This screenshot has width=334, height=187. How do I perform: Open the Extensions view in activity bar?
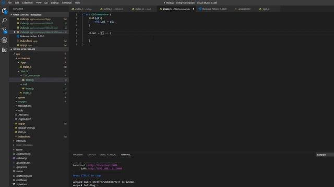coord(4,50)
